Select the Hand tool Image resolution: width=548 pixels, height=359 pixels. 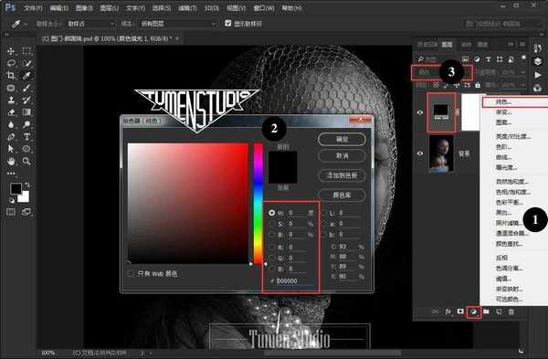pos(11,161)
